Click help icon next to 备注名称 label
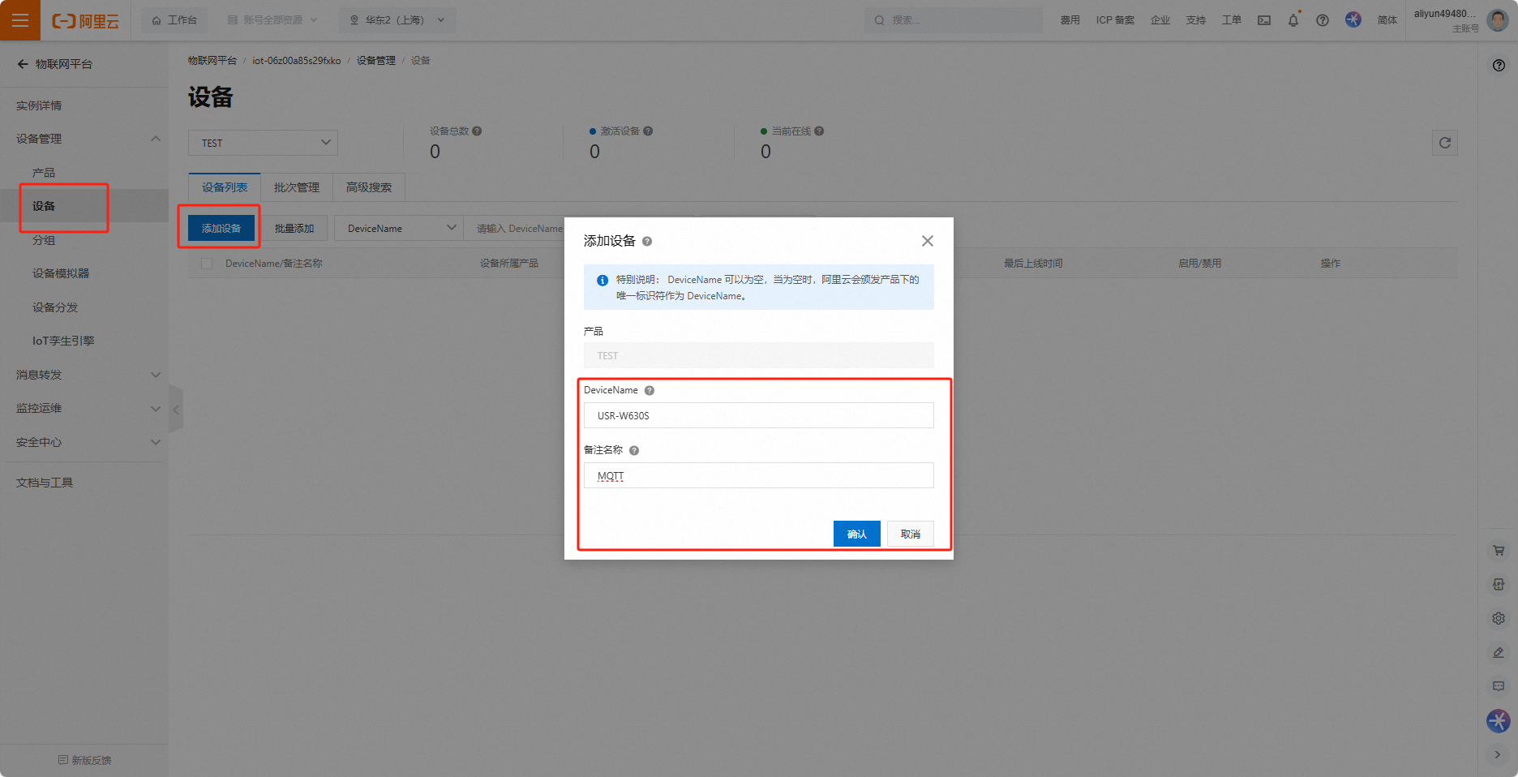The image size is (1518, 777). click(x=634, y=451)
